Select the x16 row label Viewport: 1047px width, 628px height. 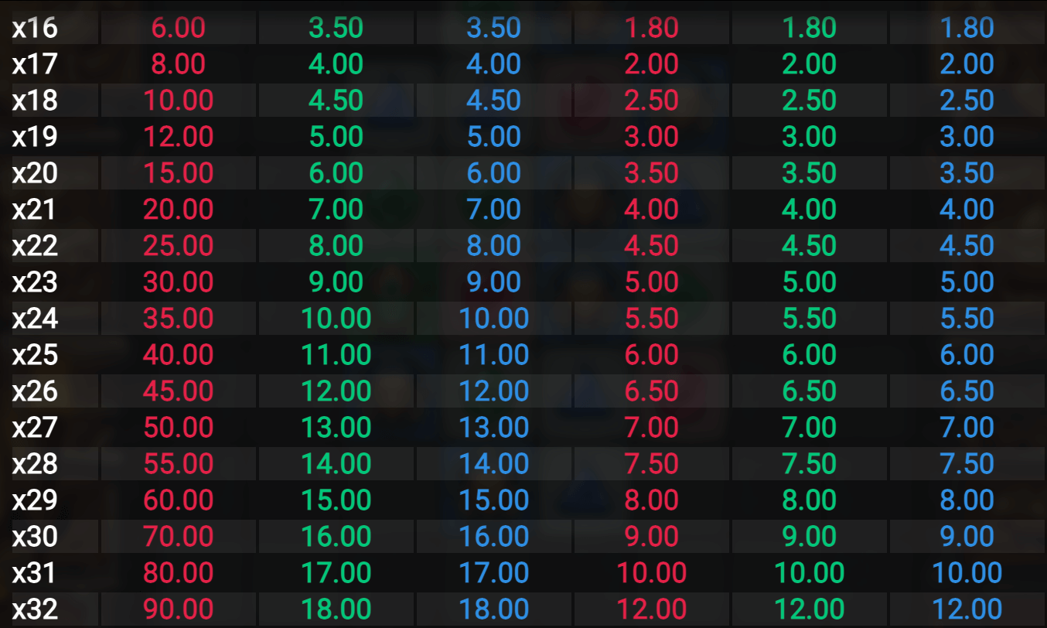(x=35, y=28)
